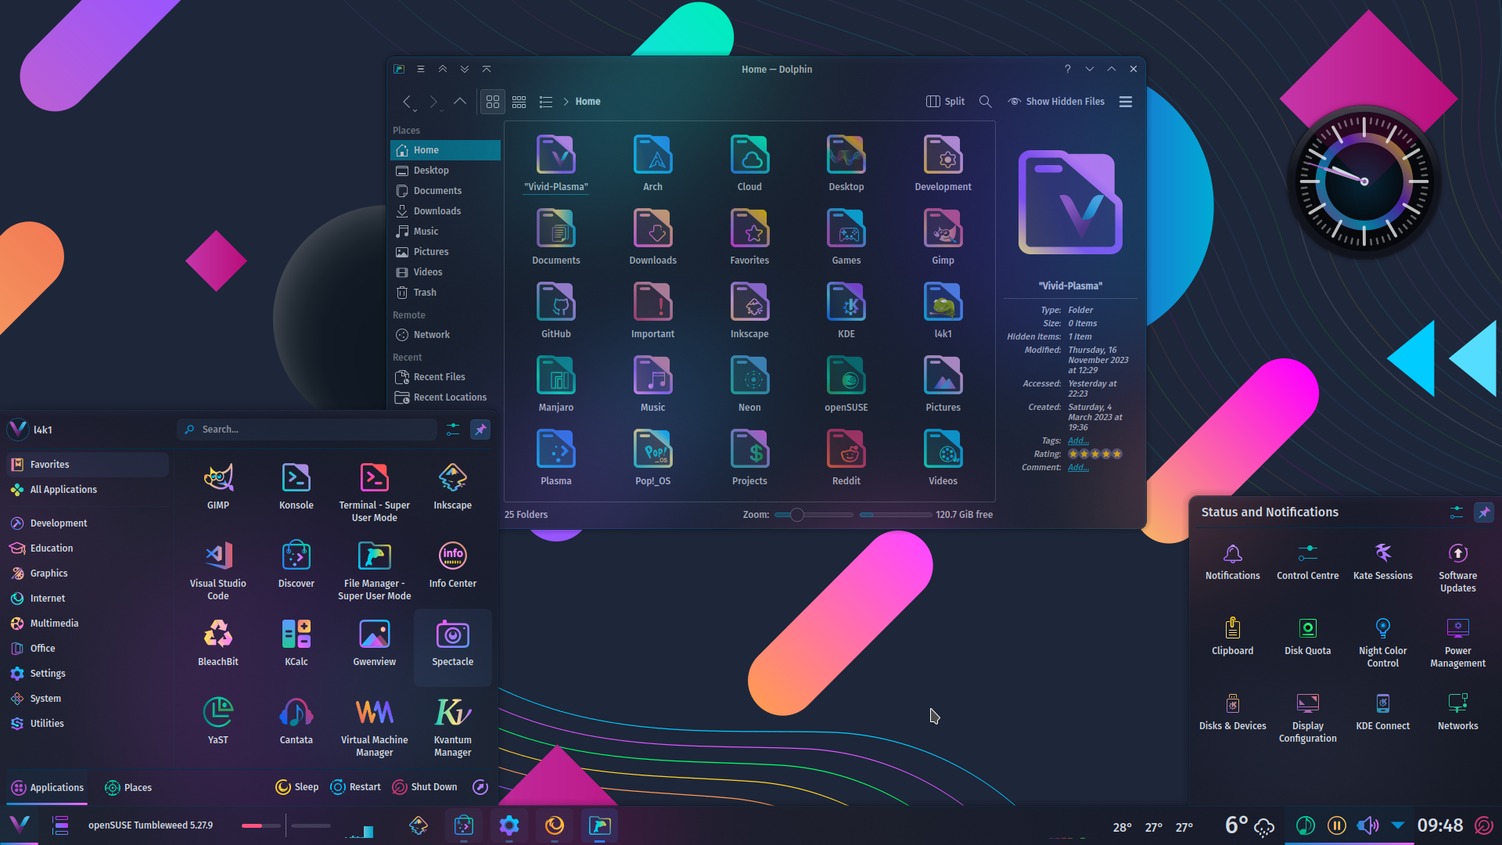Open Kvantum Manager

pyautogui.click(x=453, y=727)
